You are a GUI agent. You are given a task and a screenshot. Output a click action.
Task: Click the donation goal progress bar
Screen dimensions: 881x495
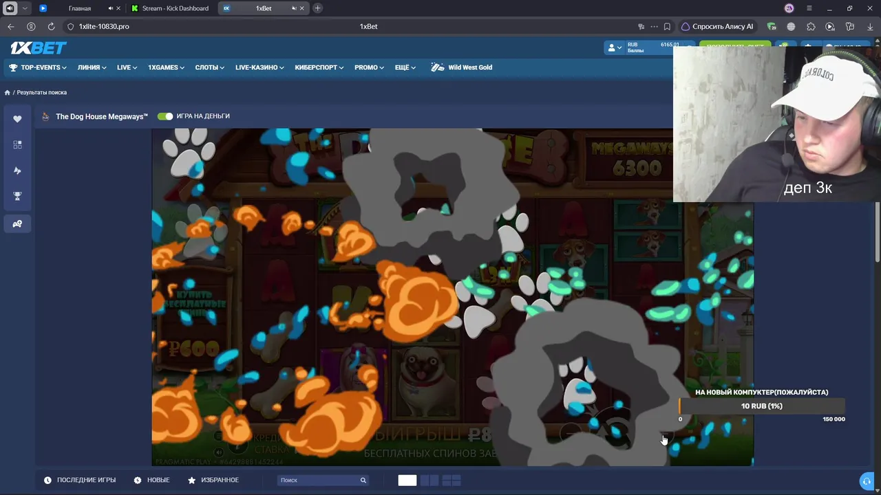(x=762, y=406)
